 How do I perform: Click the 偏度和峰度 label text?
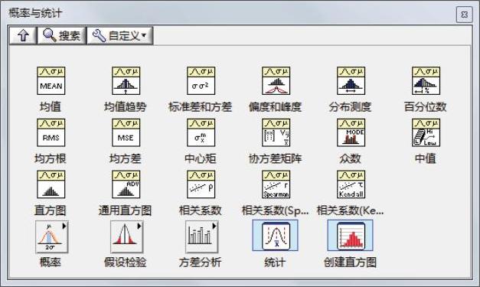tap(275, 107)
